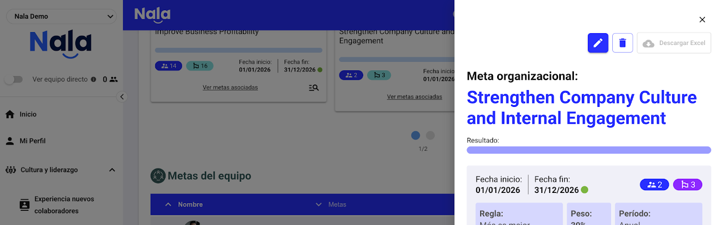723x225 pixels.
Task: Close the goal details side panel
Action: 702,20
